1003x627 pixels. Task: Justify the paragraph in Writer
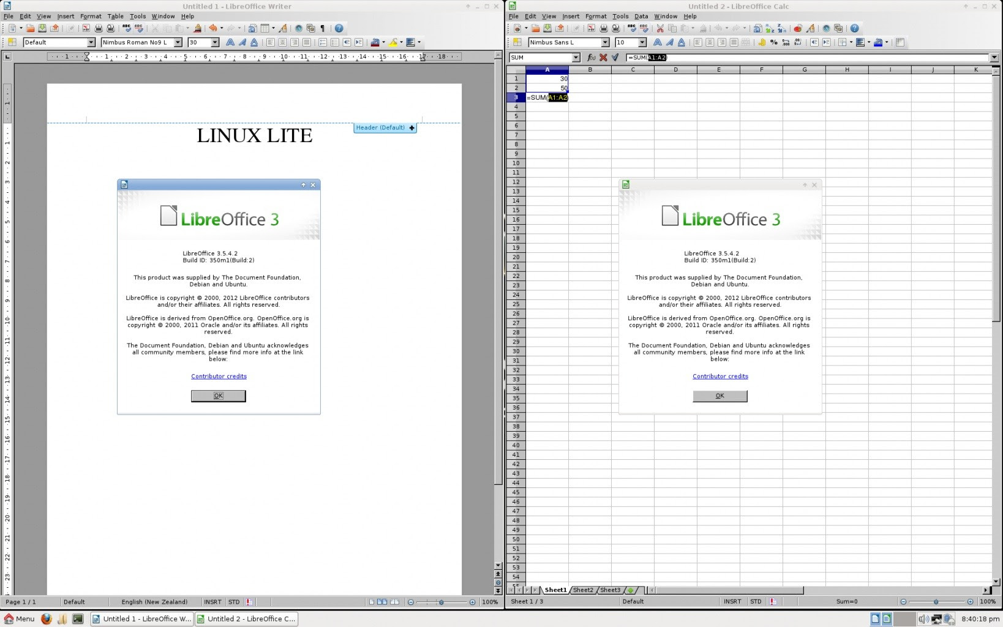307,42
